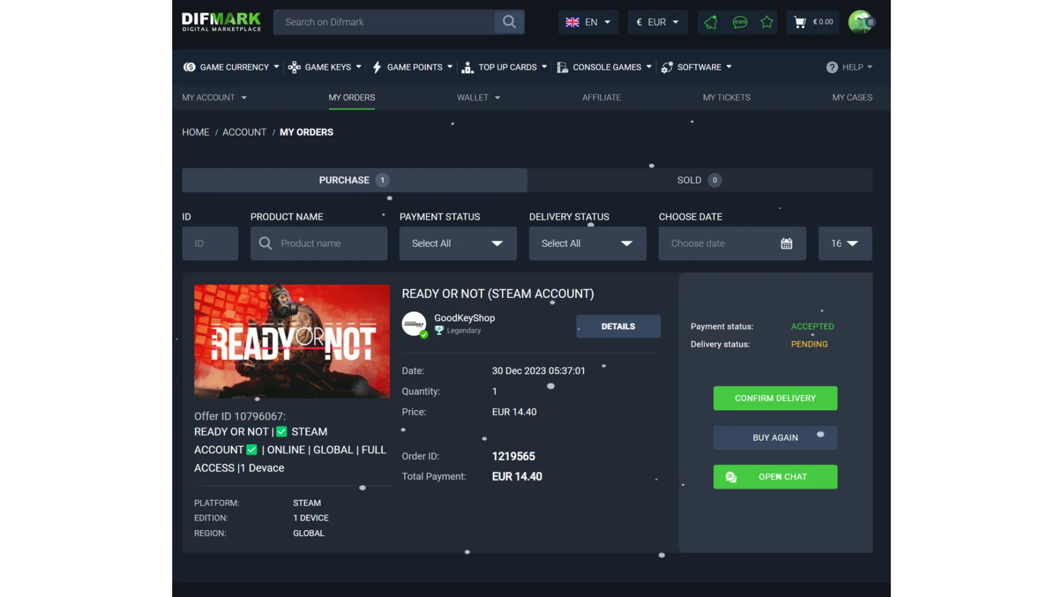Open the My Tickets tab
This screenshot has width=1063, height=597.
(x=726, y=97)
